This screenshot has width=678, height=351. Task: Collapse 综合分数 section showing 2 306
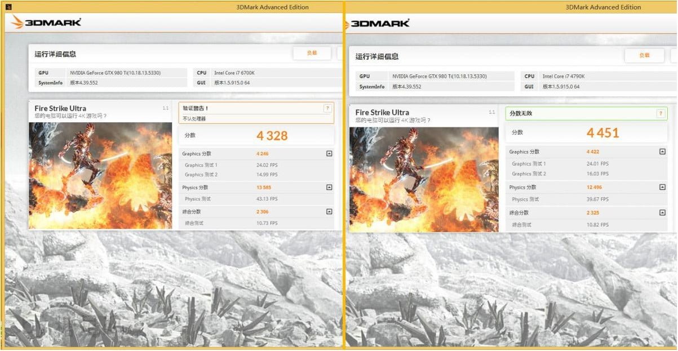[329, 212]
